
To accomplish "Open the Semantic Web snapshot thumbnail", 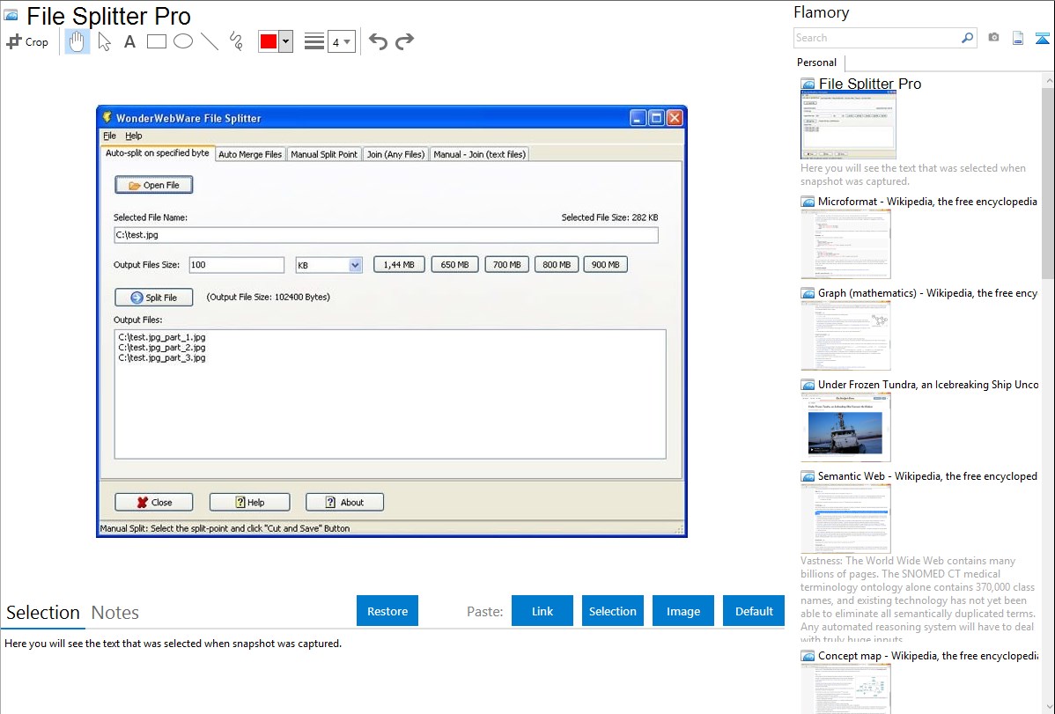I will click(845, 519).
